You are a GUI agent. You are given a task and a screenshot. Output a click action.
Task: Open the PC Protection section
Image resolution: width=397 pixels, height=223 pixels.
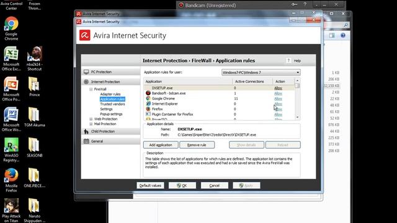(110, 72)
